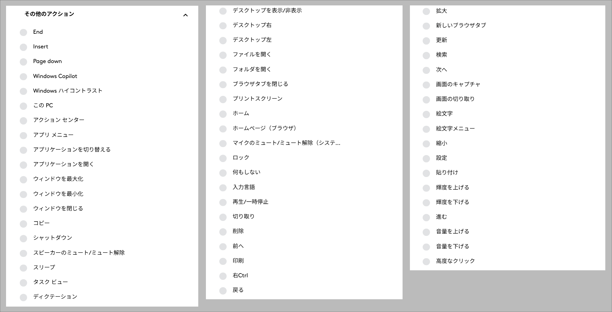This screenshot has width=612, height=312.
Task: Select マイクのミュート/ミュート解除 option
Action: (223, 143)
